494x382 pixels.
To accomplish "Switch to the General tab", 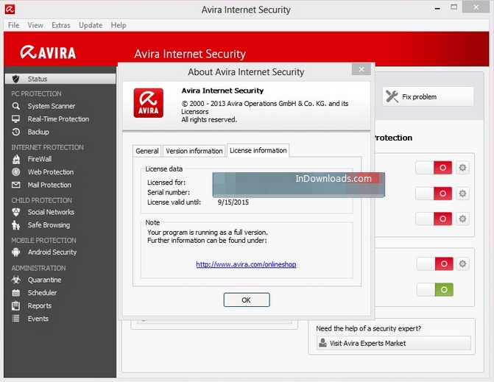I will coord(147,151).
